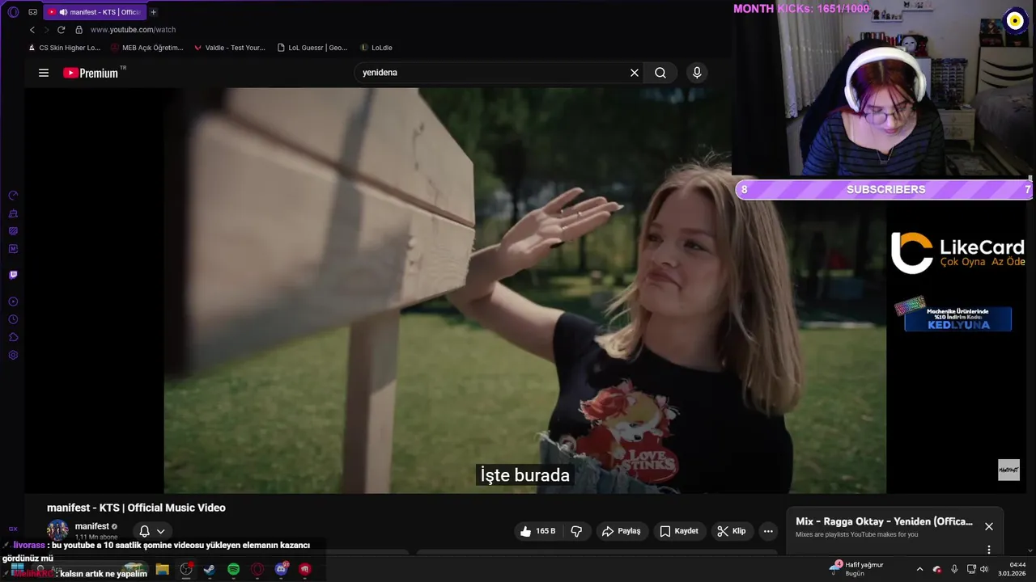Viewport: 1036px width, 582px height.
Task: Open Valdle - Test Your bookmark
Action: (x=230, y=48)
